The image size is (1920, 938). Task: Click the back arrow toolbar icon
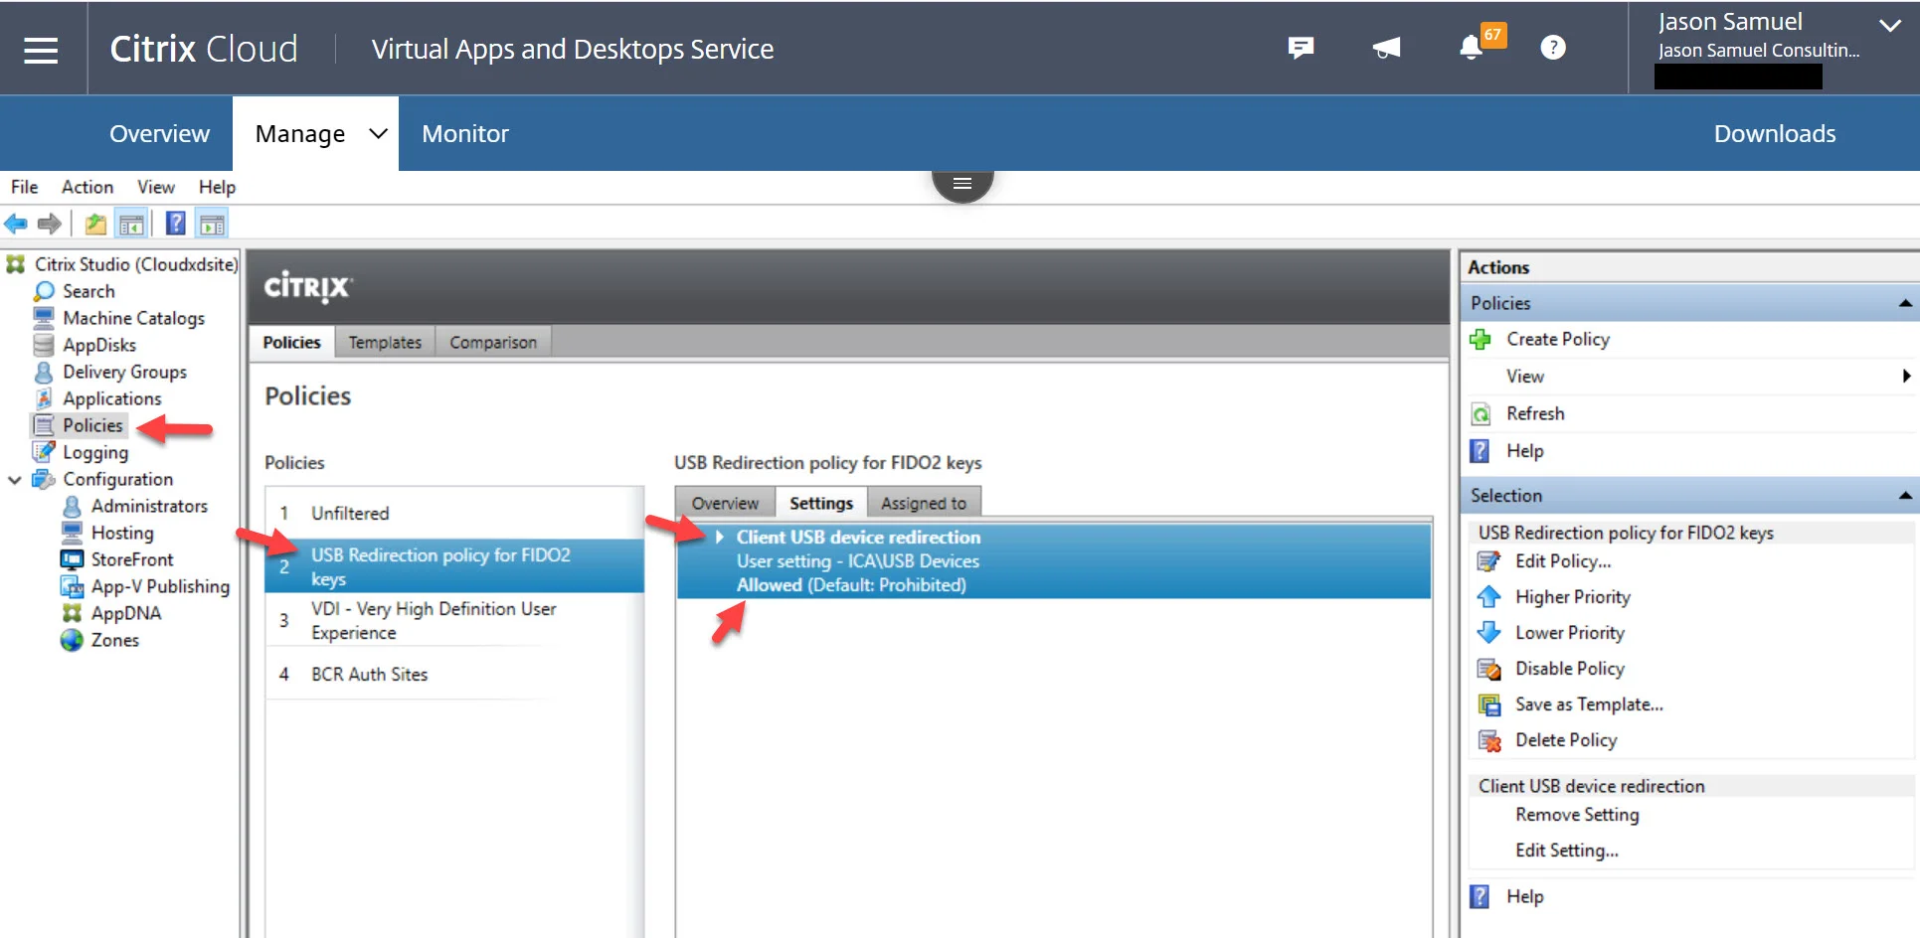tap(16, 224)
